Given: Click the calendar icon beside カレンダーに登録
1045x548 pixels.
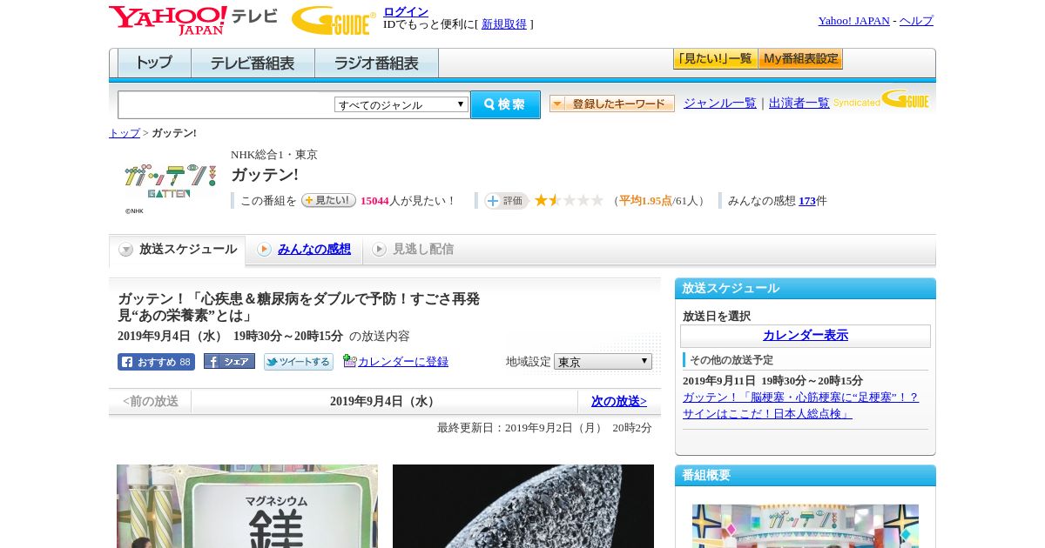Looking at the screenshot, I should tap(349, 361).
